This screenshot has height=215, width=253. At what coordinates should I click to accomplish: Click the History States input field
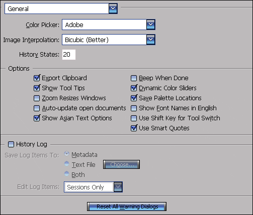pos(69,55)
